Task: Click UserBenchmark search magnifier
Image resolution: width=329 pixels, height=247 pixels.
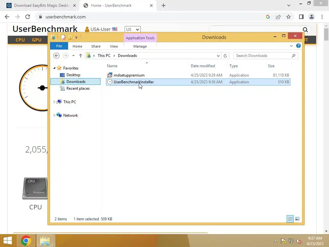Action: 305,30
